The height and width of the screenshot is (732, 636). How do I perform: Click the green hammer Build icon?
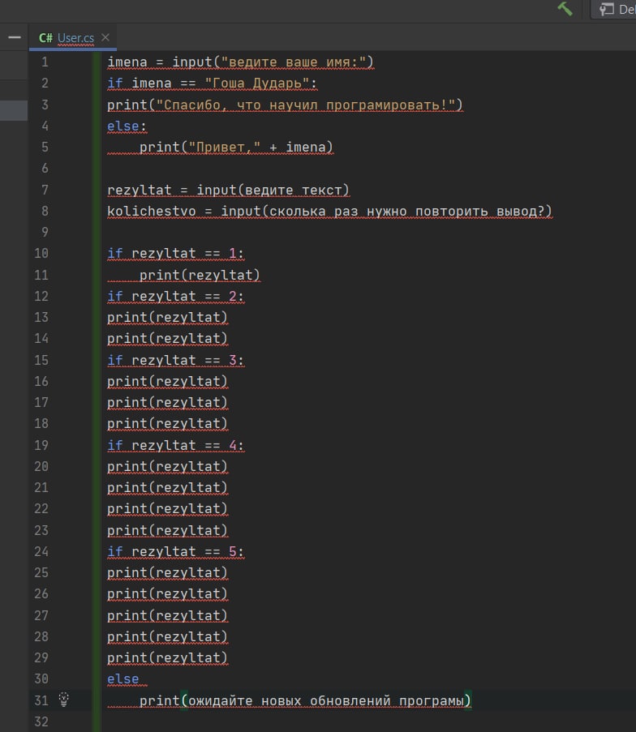click(565, 8)
